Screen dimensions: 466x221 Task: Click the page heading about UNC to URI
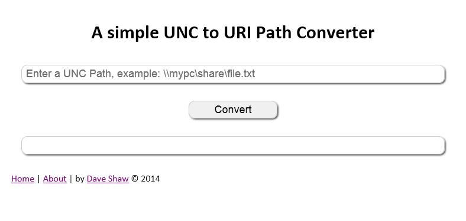click(232, 32)
